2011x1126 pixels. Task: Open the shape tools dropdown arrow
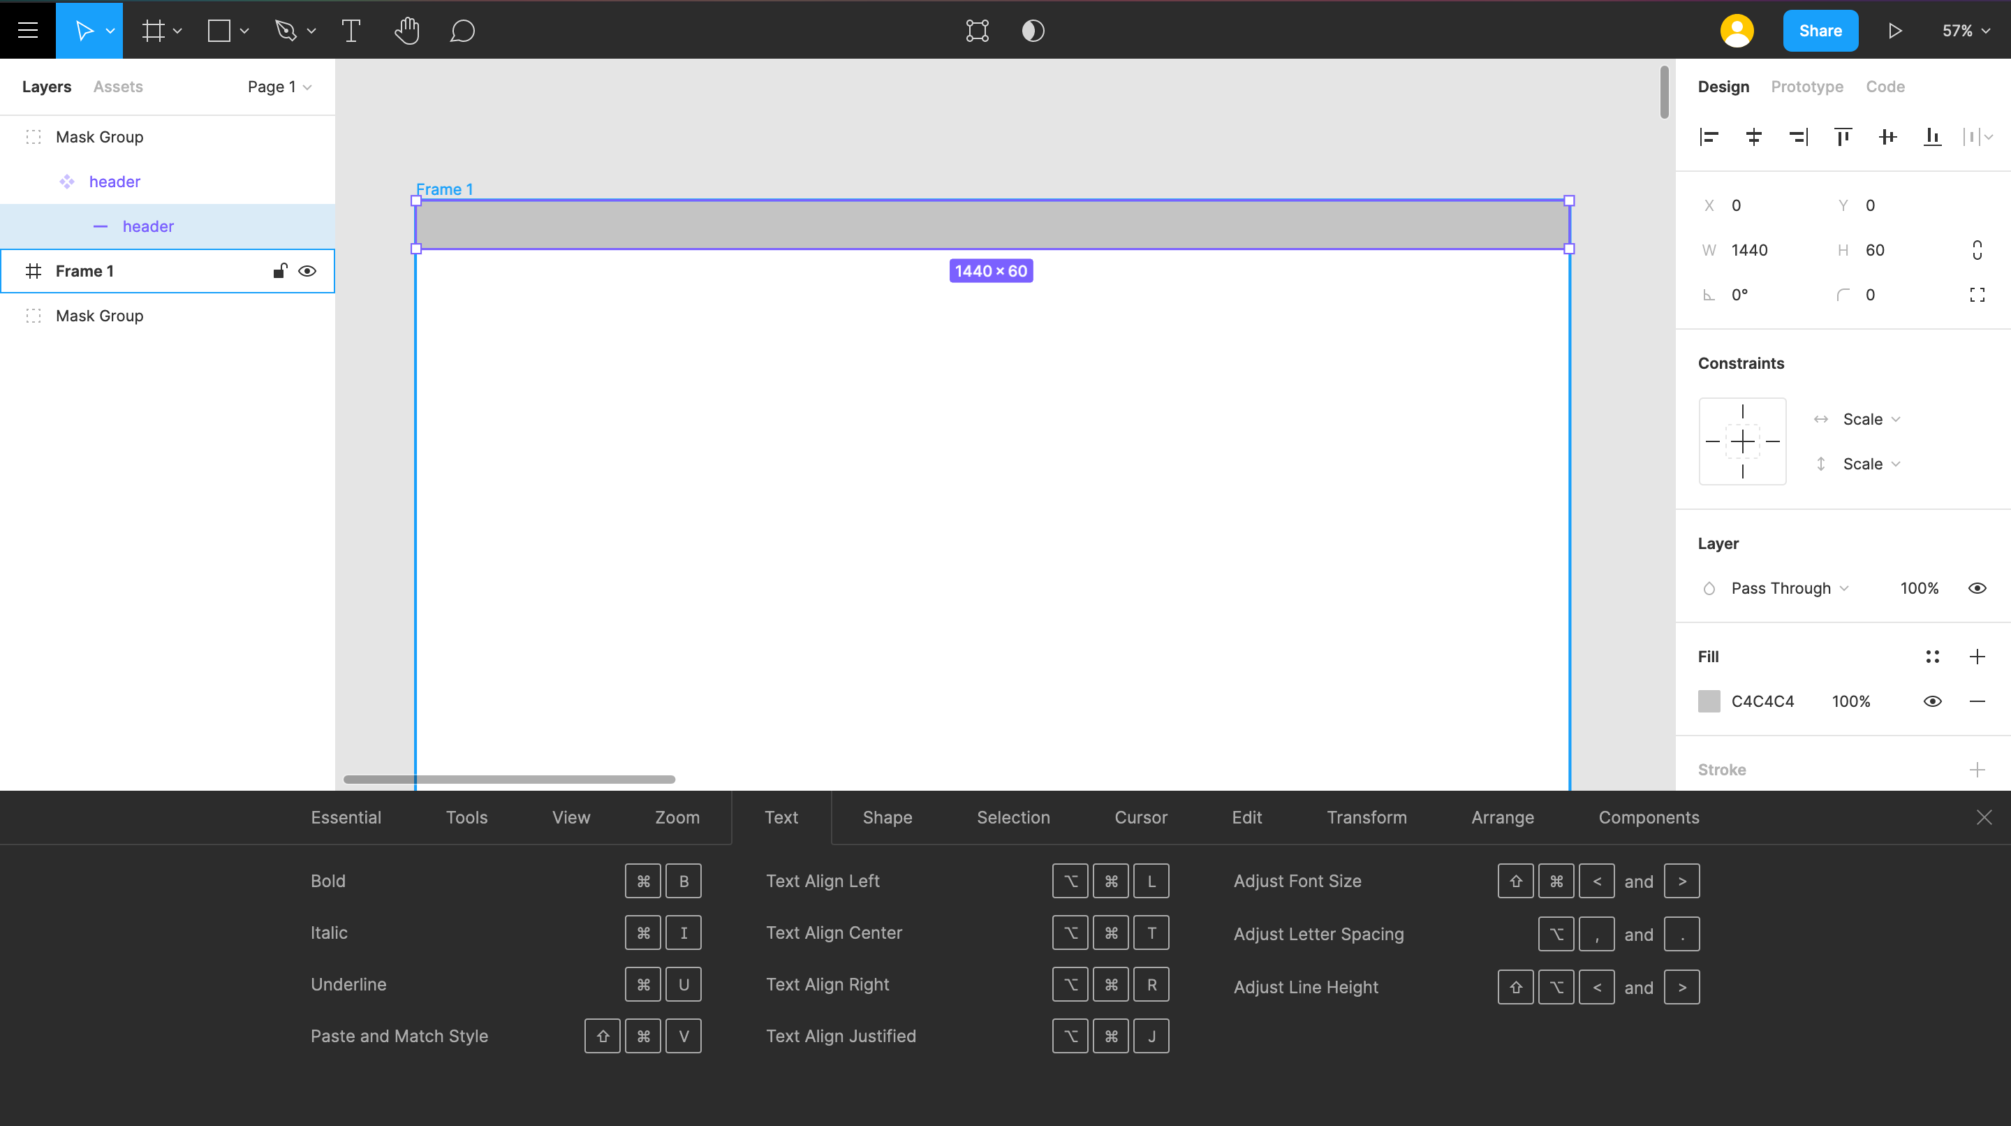click(x=244, y=31)
